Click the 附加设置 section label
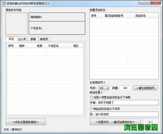This screenshot has width=163, height=134. point(96,93)
